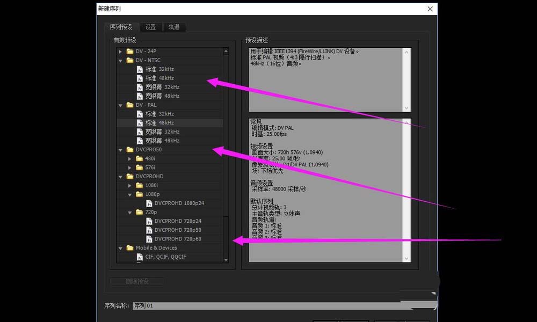Click the DV-24P folder icon
This screenshot has height=322, width=537.
click(129, 51)
